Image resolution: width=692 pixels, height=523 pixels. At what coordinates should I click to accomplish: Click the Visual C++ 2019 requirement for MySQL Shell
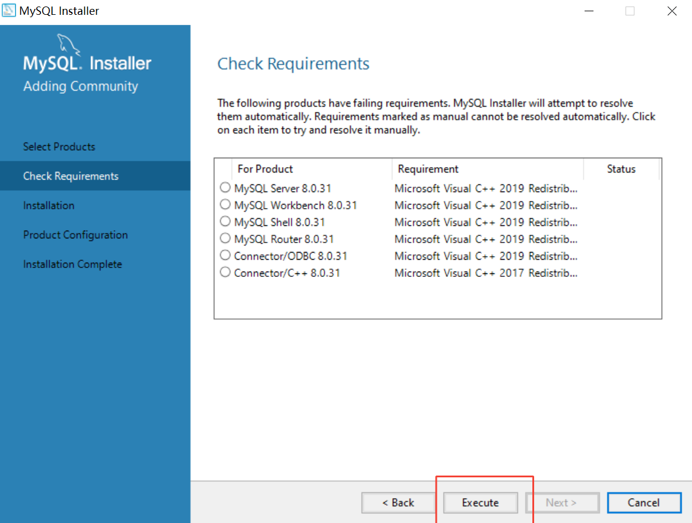(x=486, y=222)
